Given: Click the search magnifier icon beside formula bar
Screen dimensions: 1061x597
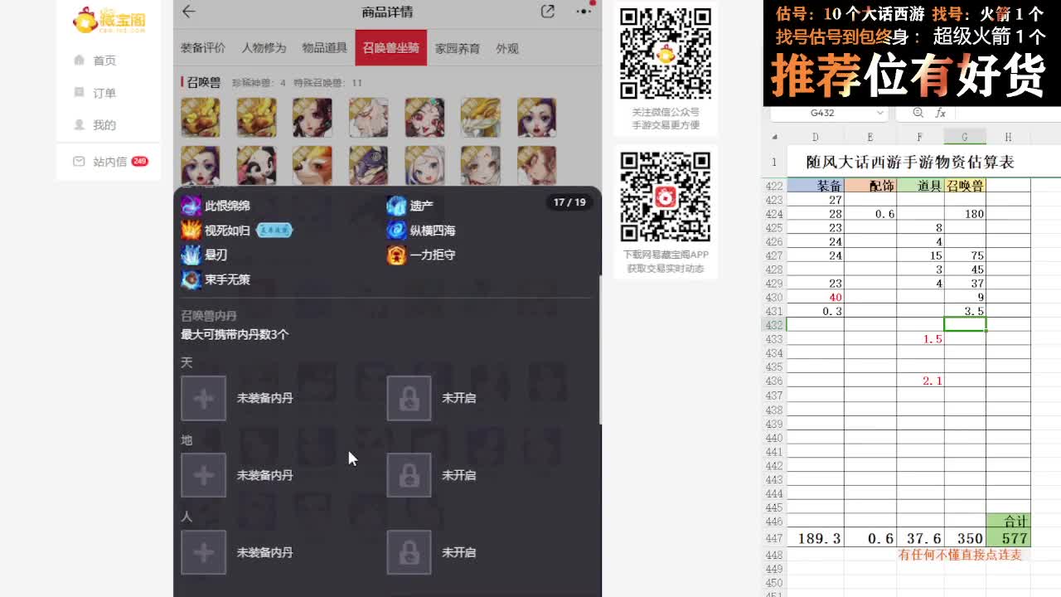Looking at the screenshot, I should point(918,113).
